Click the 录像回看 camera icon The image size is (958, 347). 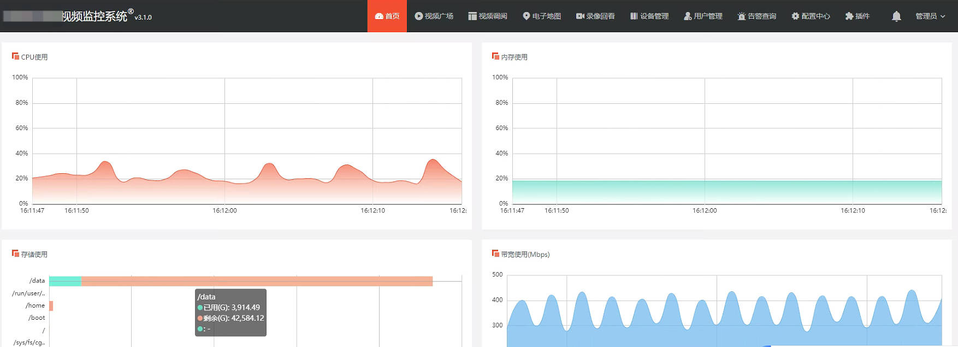580,16
